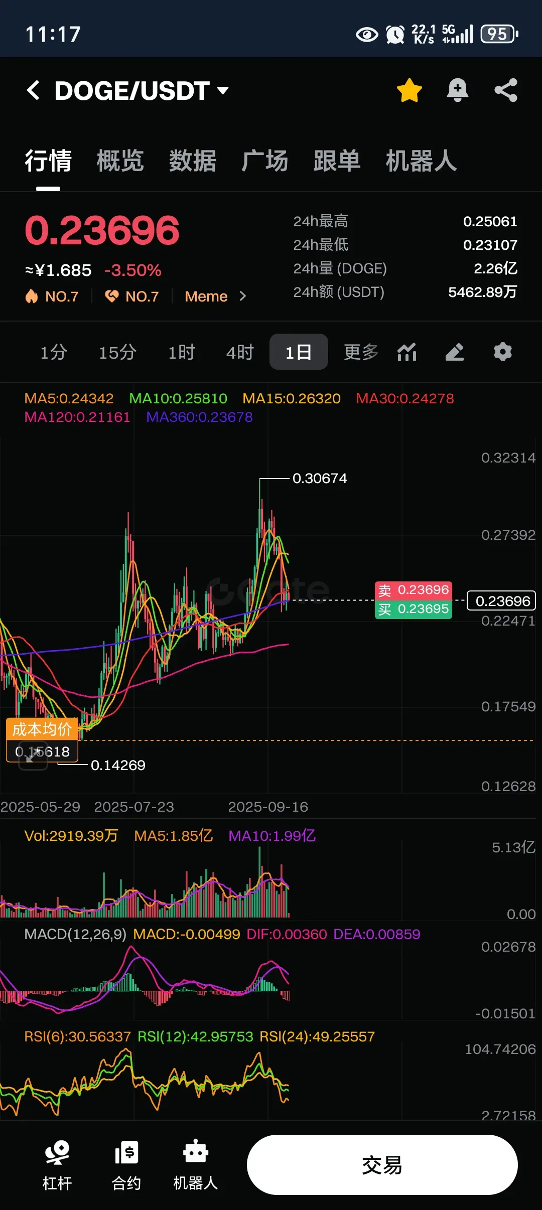
Task: Tap the fullscreen expand chart icon
Action: pyautogui.click(x=33, y=755)
